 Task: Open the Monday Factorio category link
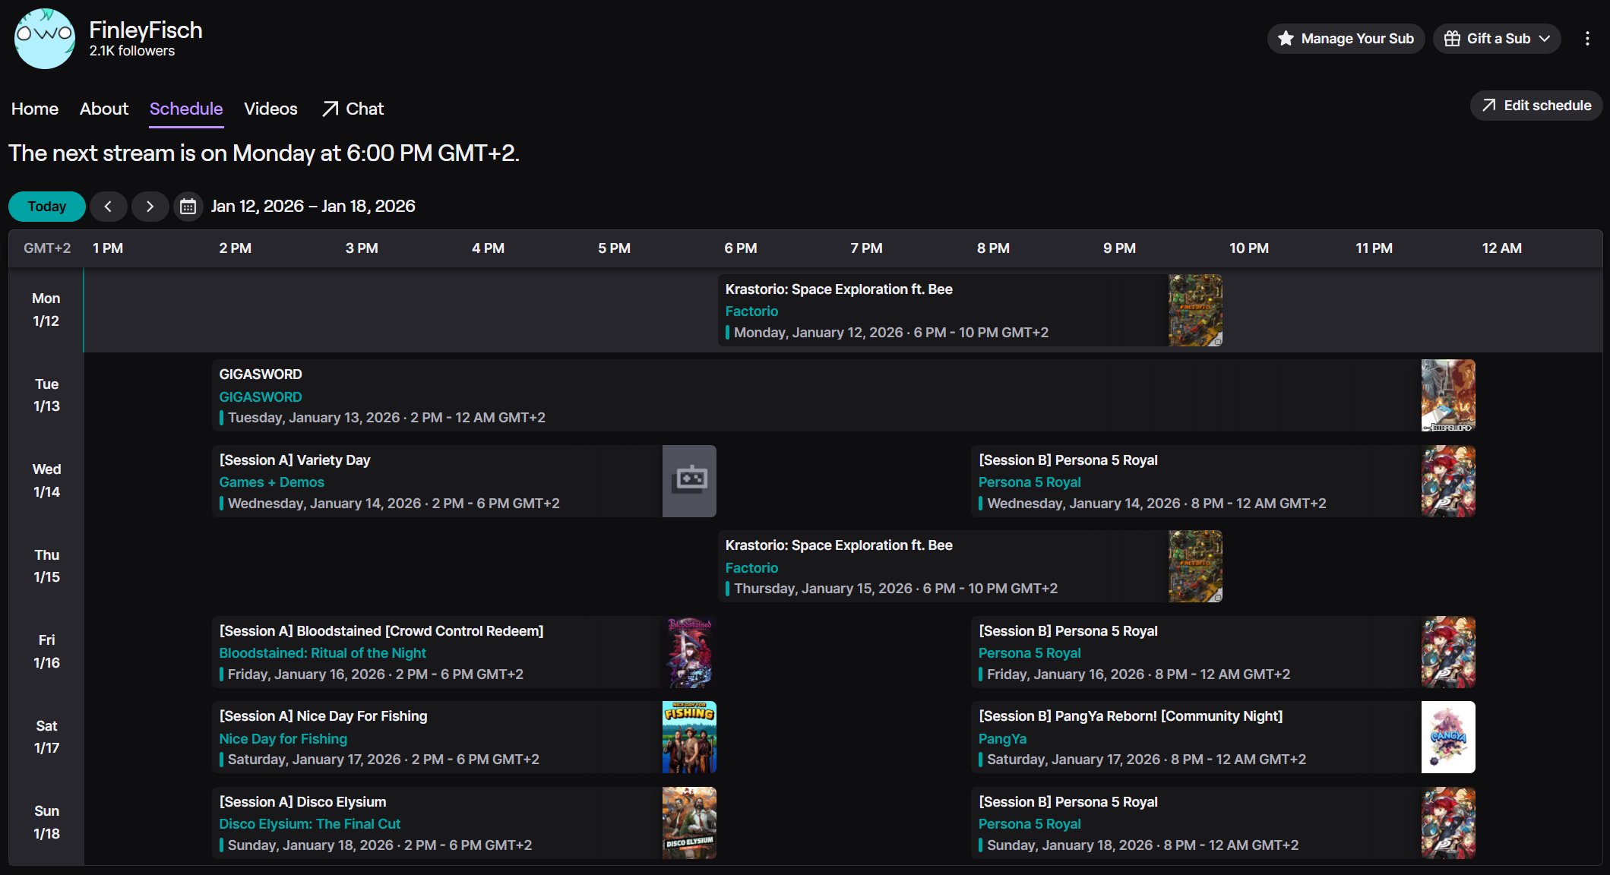point(751,311)
